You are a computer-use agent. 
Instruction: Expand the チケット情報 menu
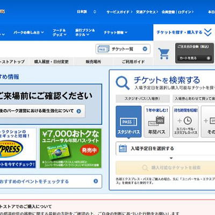(x=116, y=33)
